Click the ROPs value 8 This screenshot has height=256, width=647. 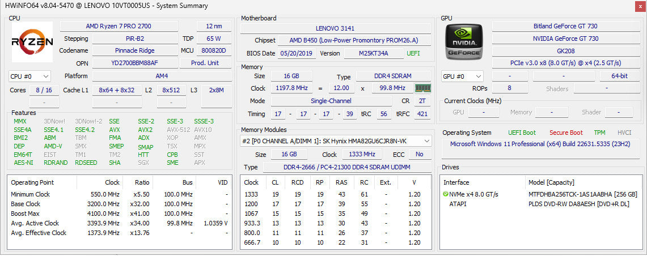509,88
